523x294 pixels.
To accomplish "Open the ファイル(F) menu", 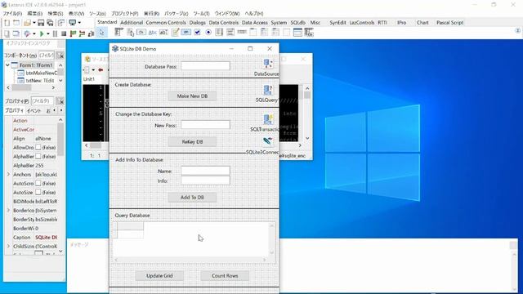I will (x=13, y=14).
